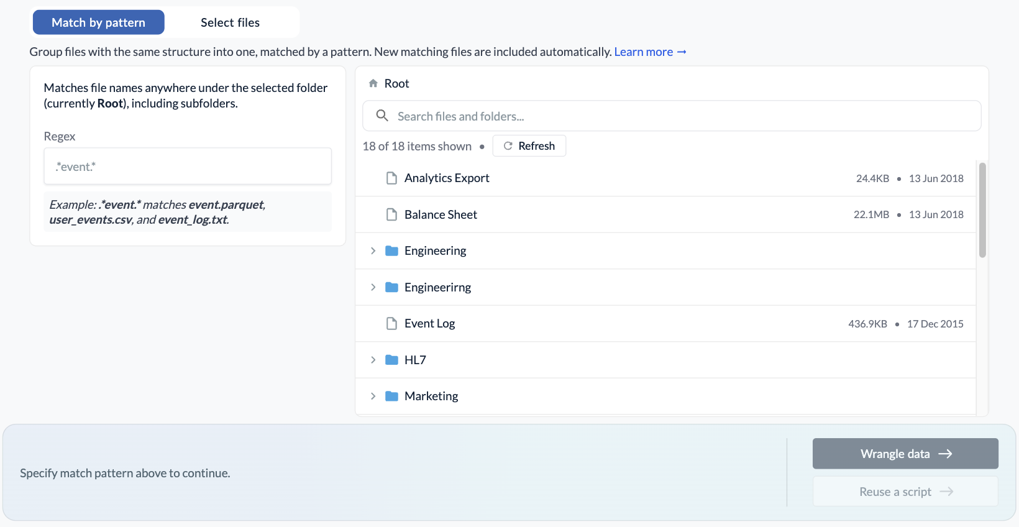The height and width of the screenshot is (527, 1019).
Task: Click the Balance Sheet file icon
Action: tap(391, 214)
